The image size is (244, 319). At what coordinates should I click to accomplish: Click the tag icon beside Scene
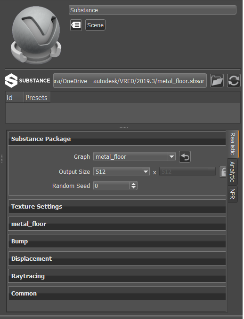coord(76,25)
